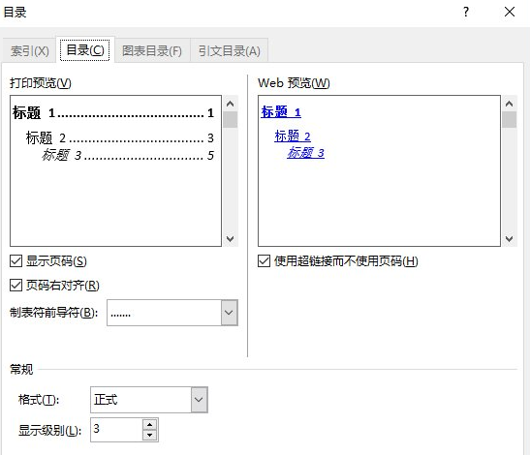The width and height of the screenshot is (530, 455).
Task: Expand the 格式 dropdown showing 正式
Action: pyautogui.click(x=199, y=400)
